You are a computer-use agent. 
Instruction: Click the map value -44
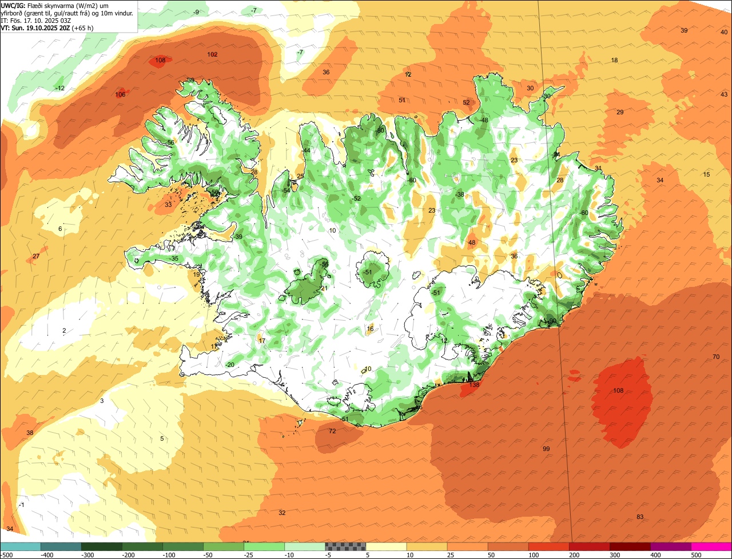[x=306, y=150]
